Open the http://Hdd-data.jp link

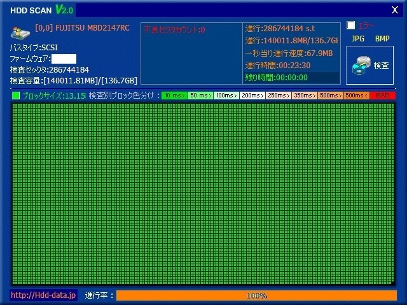click(x=43, y=295)
